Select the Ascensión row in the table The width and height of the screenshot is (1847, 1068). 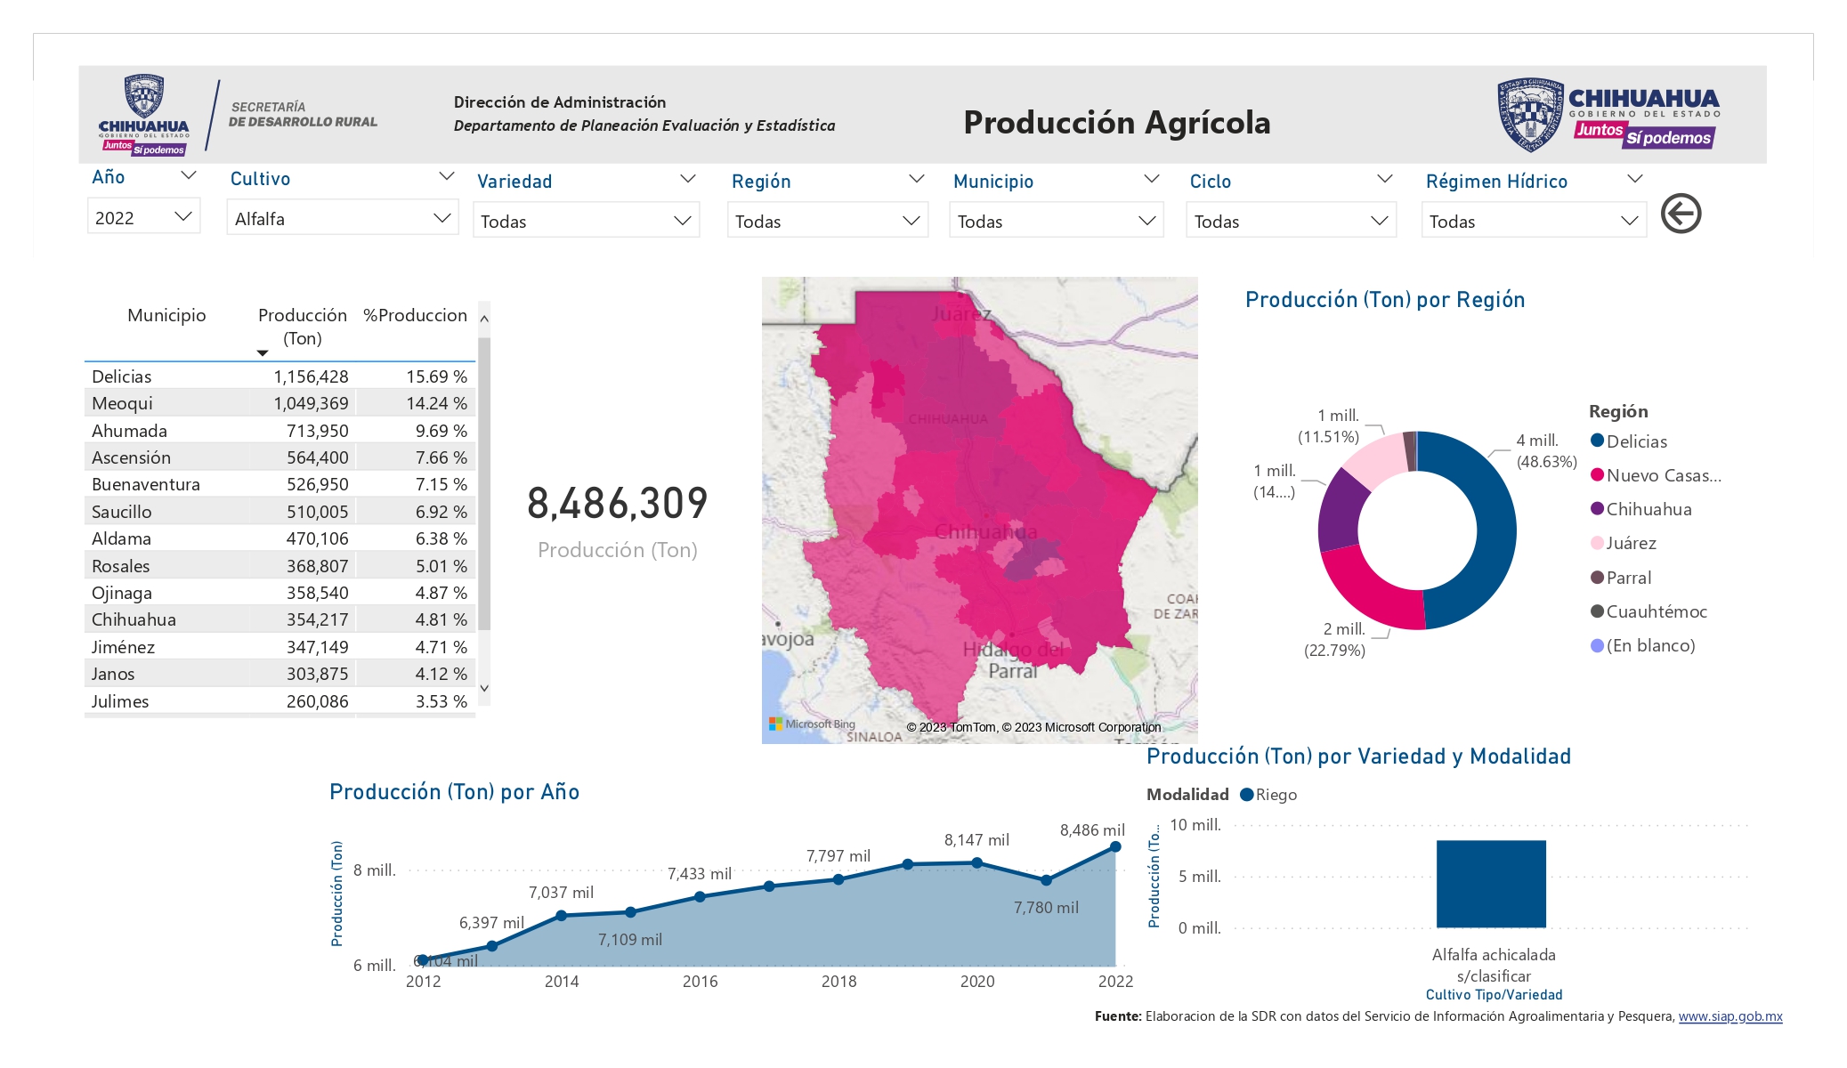coord(279,457)
